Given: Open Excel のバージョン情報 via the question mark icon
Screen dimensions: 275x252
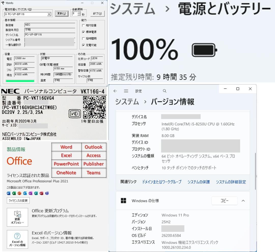Looking at the screenshot, I should (17, 239).
